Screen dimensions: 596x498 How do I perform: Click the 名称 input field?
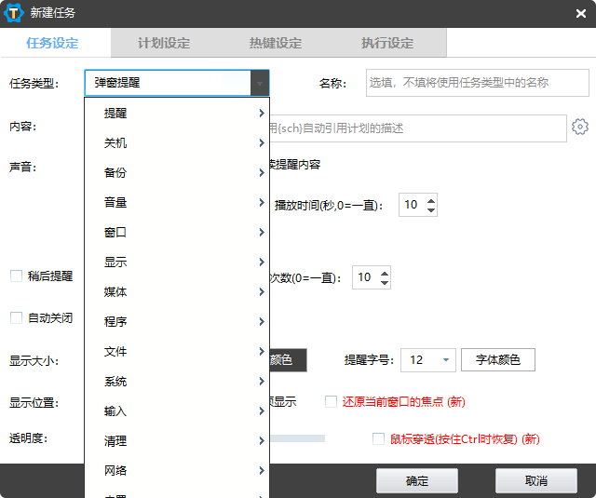pyautogui.click(x=477, y=83)
